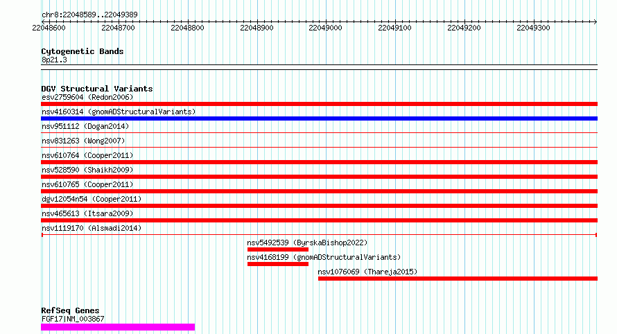Click the esv2759604 (Redon2006) variant bar

319,104
